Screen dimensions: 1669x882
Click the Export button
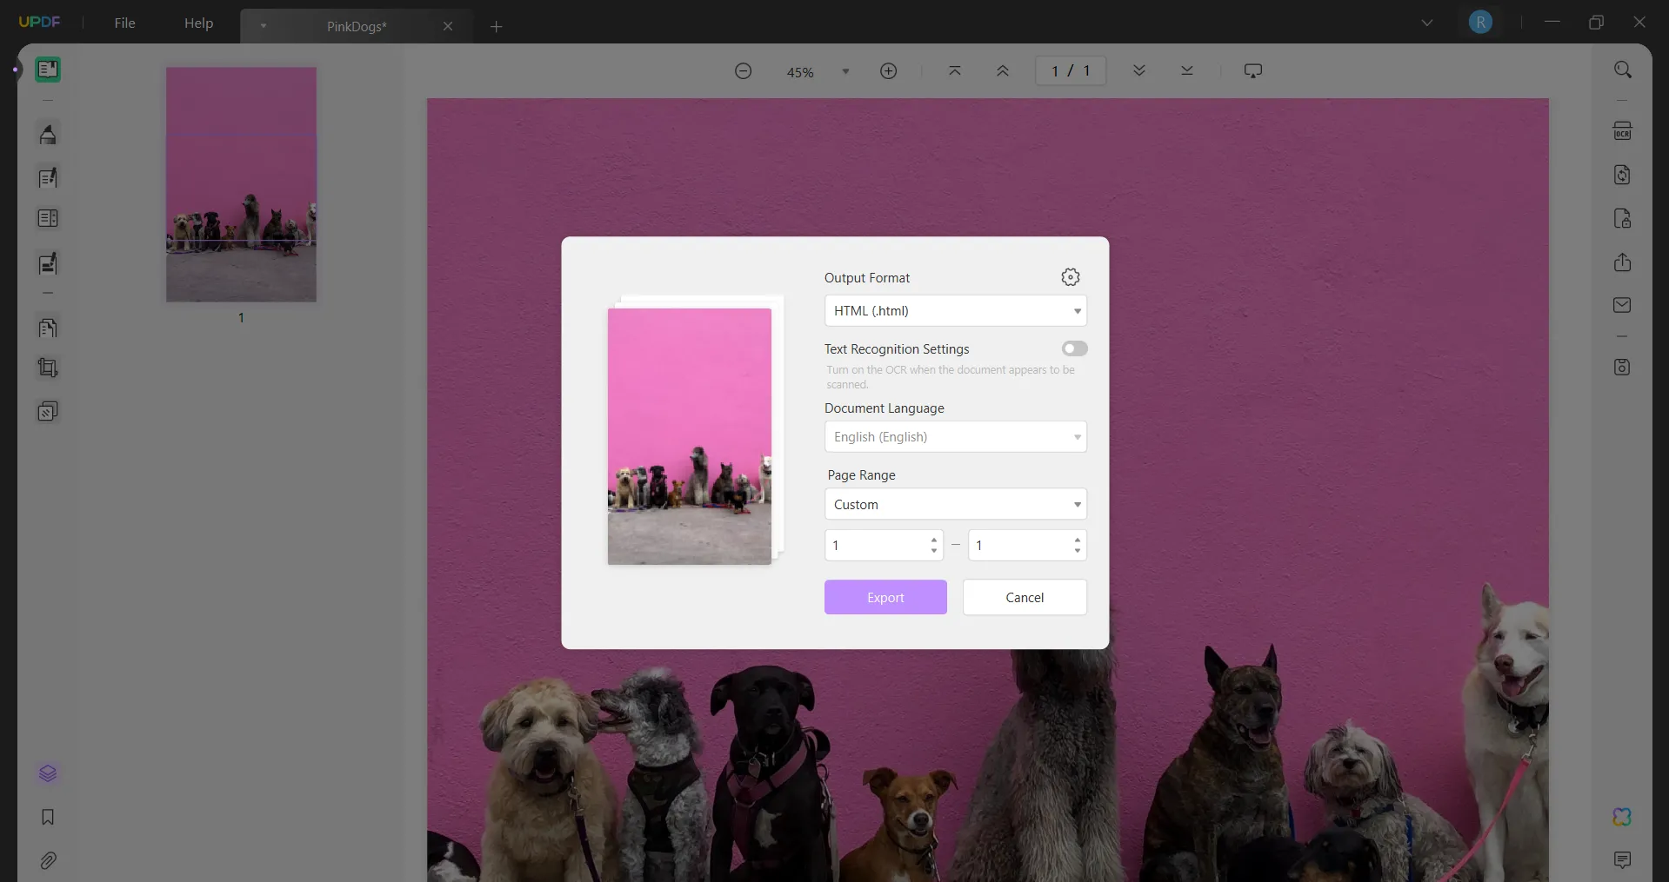885,598
